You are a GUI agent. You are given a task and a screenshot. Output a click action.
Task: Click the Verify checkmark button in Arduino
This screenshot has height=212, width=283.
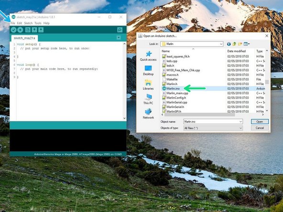[13, 30]
